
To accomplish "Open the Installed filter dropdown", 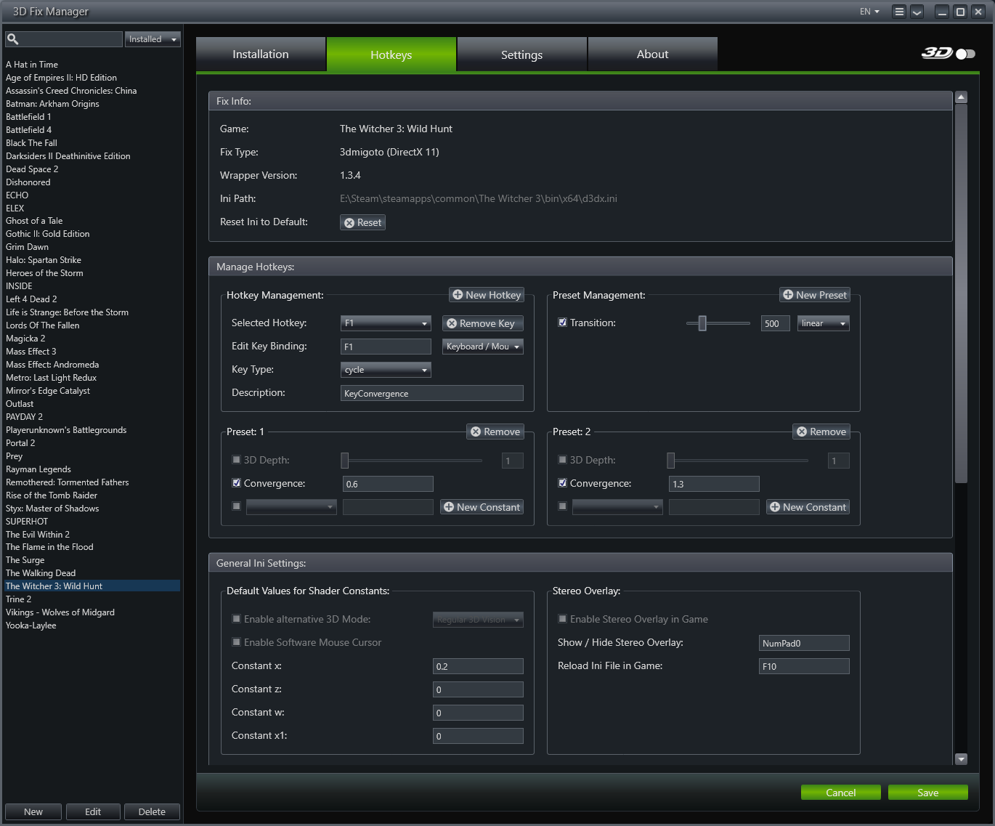I will pyautogui.click(x=153, y=39).
